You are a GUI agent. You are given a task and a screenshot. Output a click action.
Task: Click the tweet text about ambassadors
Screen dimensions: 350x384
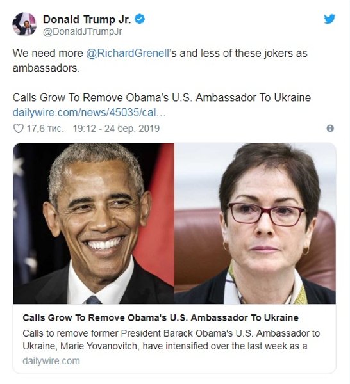click(x=160, y=61)
